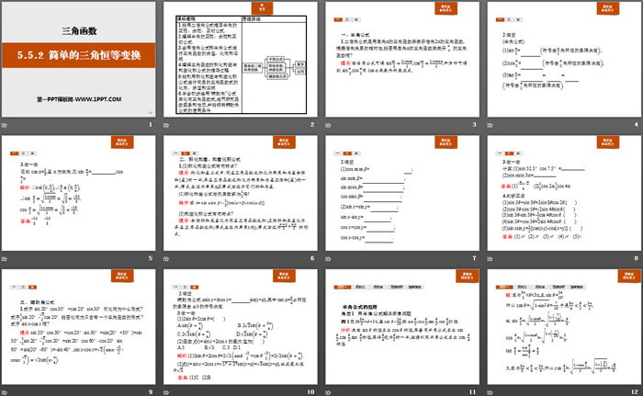The height and width of the screenshot is (396, 643).
Task: Select the title slide 5.5.2 thumbnail
Action: click(x=80, y=58)
